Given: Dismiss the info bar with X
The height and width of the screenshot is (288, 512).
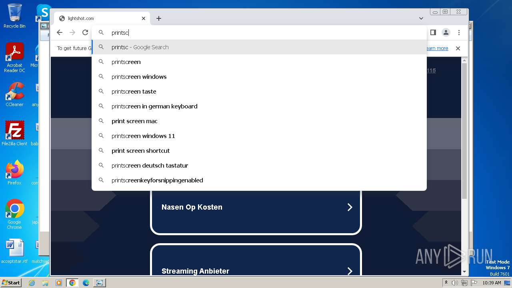Looking at the screenshot, I should [458, 48].
